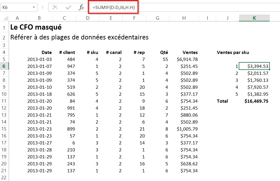Click the Select All corner triangle

(4, 18)
